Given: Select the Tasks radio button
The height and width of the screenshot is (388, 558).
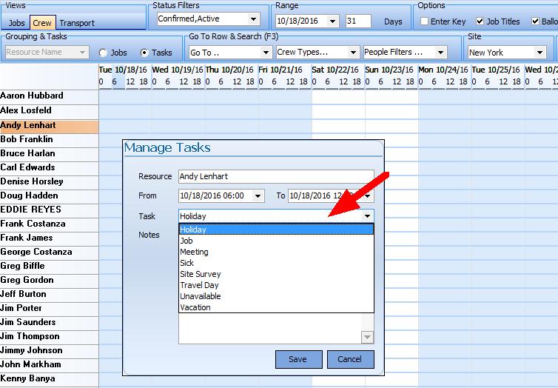Looking at the screenshot, I should click(144, 53).
